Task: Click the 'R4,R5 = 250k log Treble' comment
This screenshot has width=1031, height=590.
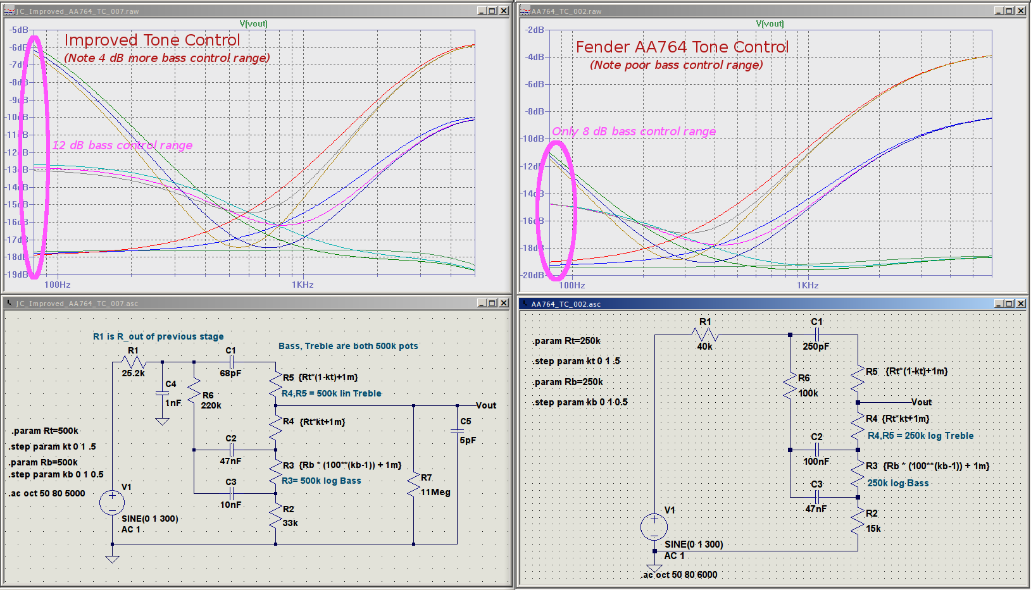Action: [x=920, y=436]
